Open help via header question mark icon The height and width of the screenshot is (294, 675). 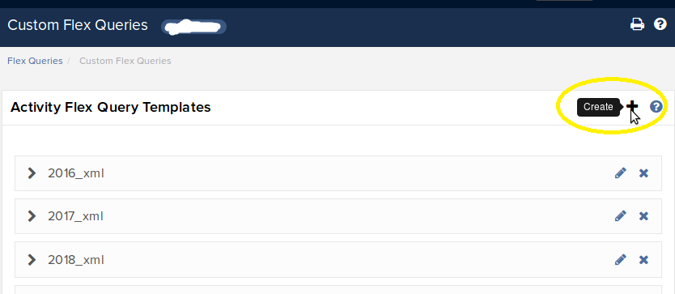[x=660, y=24]
